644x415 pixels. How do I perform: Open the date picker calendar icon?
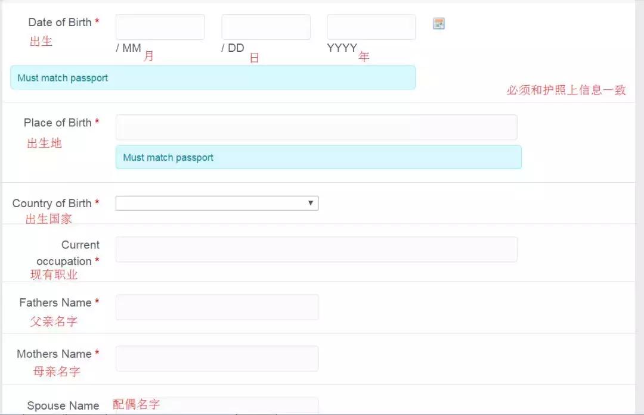[x=439, y=24]
